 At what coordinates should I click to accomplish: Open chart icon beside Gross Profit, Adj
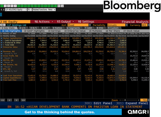2,56
